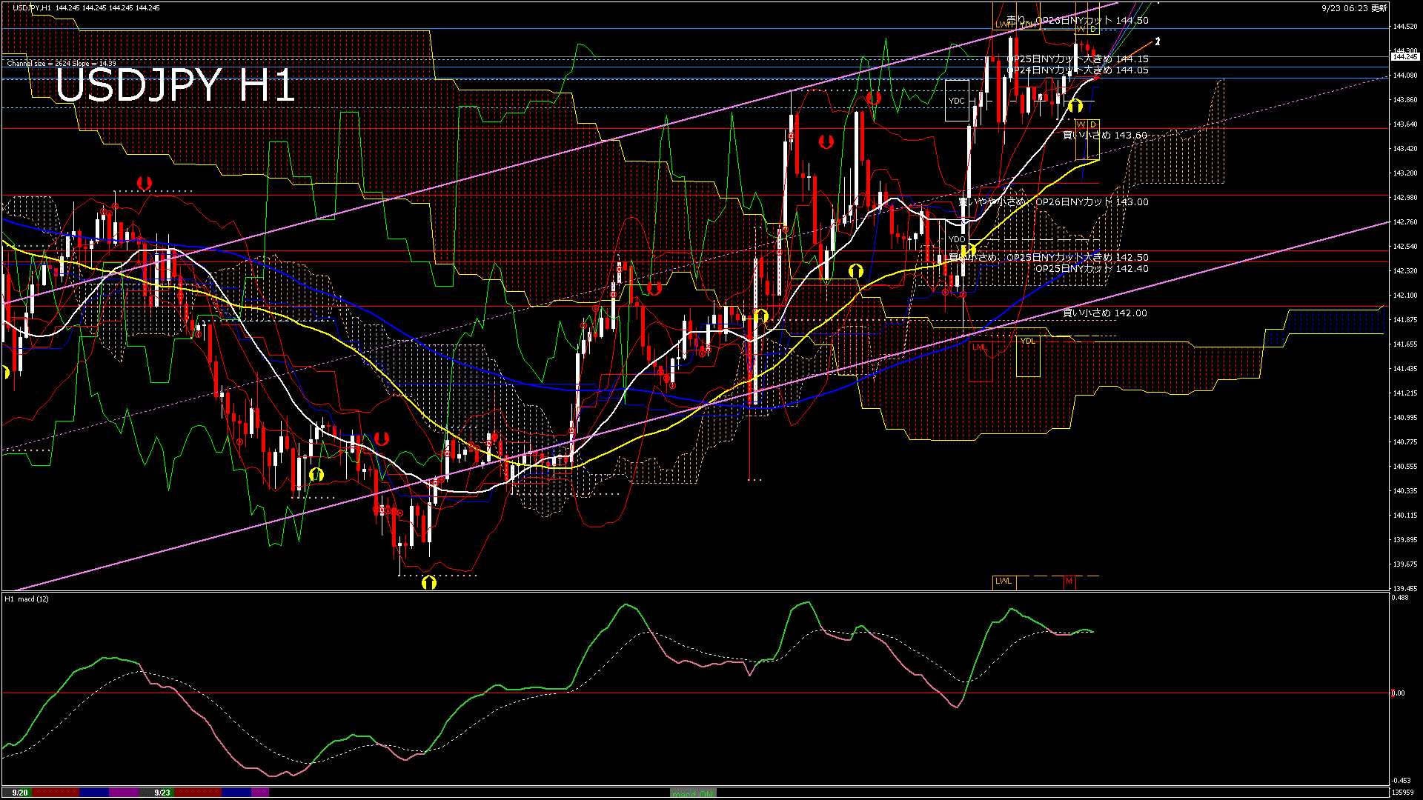Click the H1 macd (12) indicator label
This screenshot has height=800, width=1423.
[27, 599]
